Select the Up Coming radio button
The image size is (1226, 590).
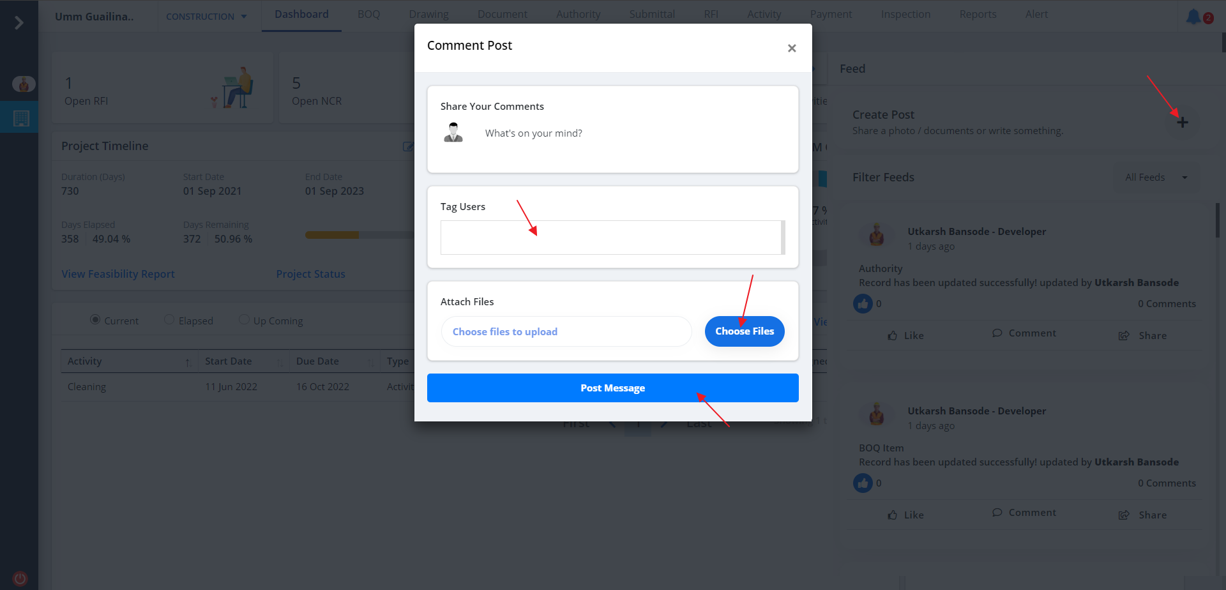click(x=244, y=319)
